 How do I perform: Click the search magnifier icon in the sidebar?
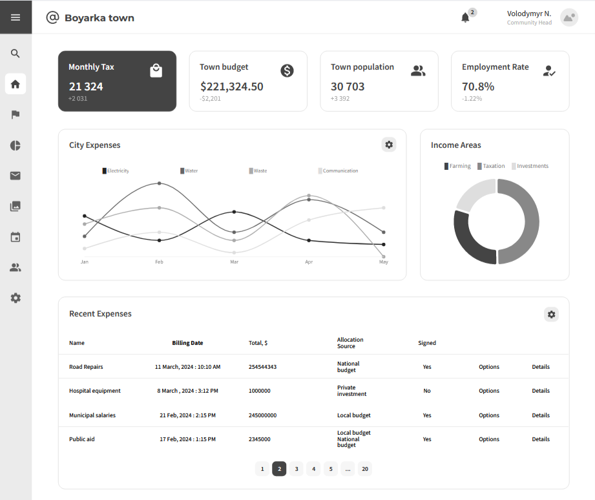click(x=15, y=54)
